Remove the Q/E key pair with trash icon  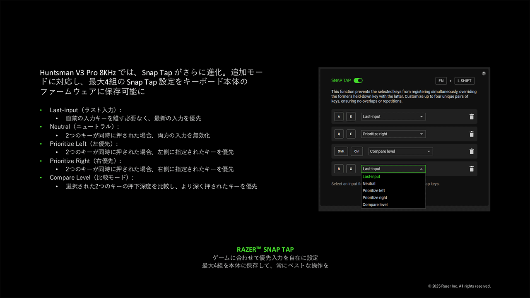pos(471,134)
